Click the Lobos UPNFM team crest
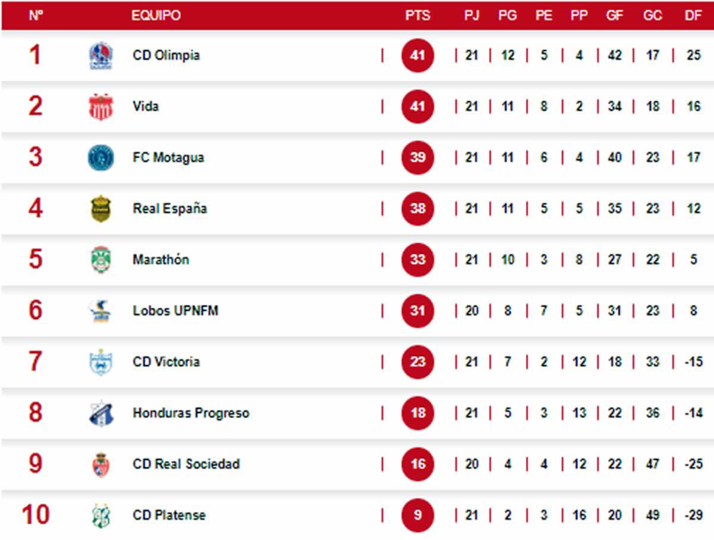The width and height of the screenshot is (714, 540). 101,311
